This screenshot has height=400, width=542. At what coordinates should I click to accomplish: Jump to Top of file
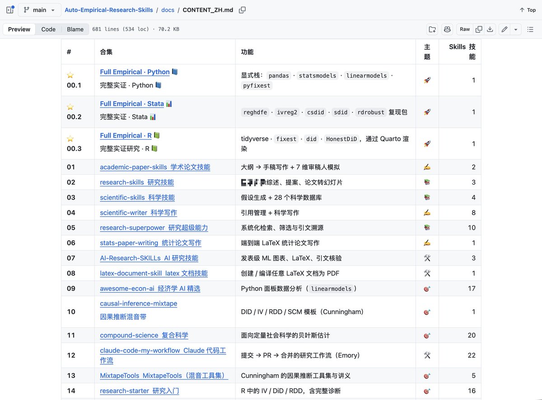[528, 10]
